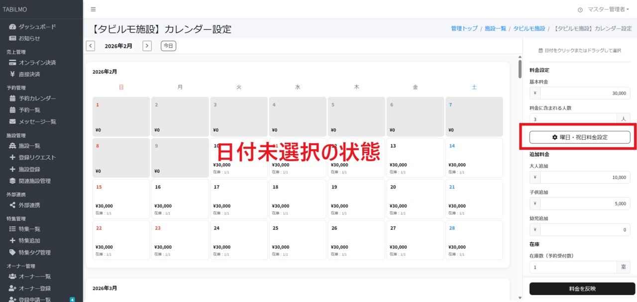Open the お知らせ notifications icon
Viewport: 637px width, 302px height.
pos(11,38)
